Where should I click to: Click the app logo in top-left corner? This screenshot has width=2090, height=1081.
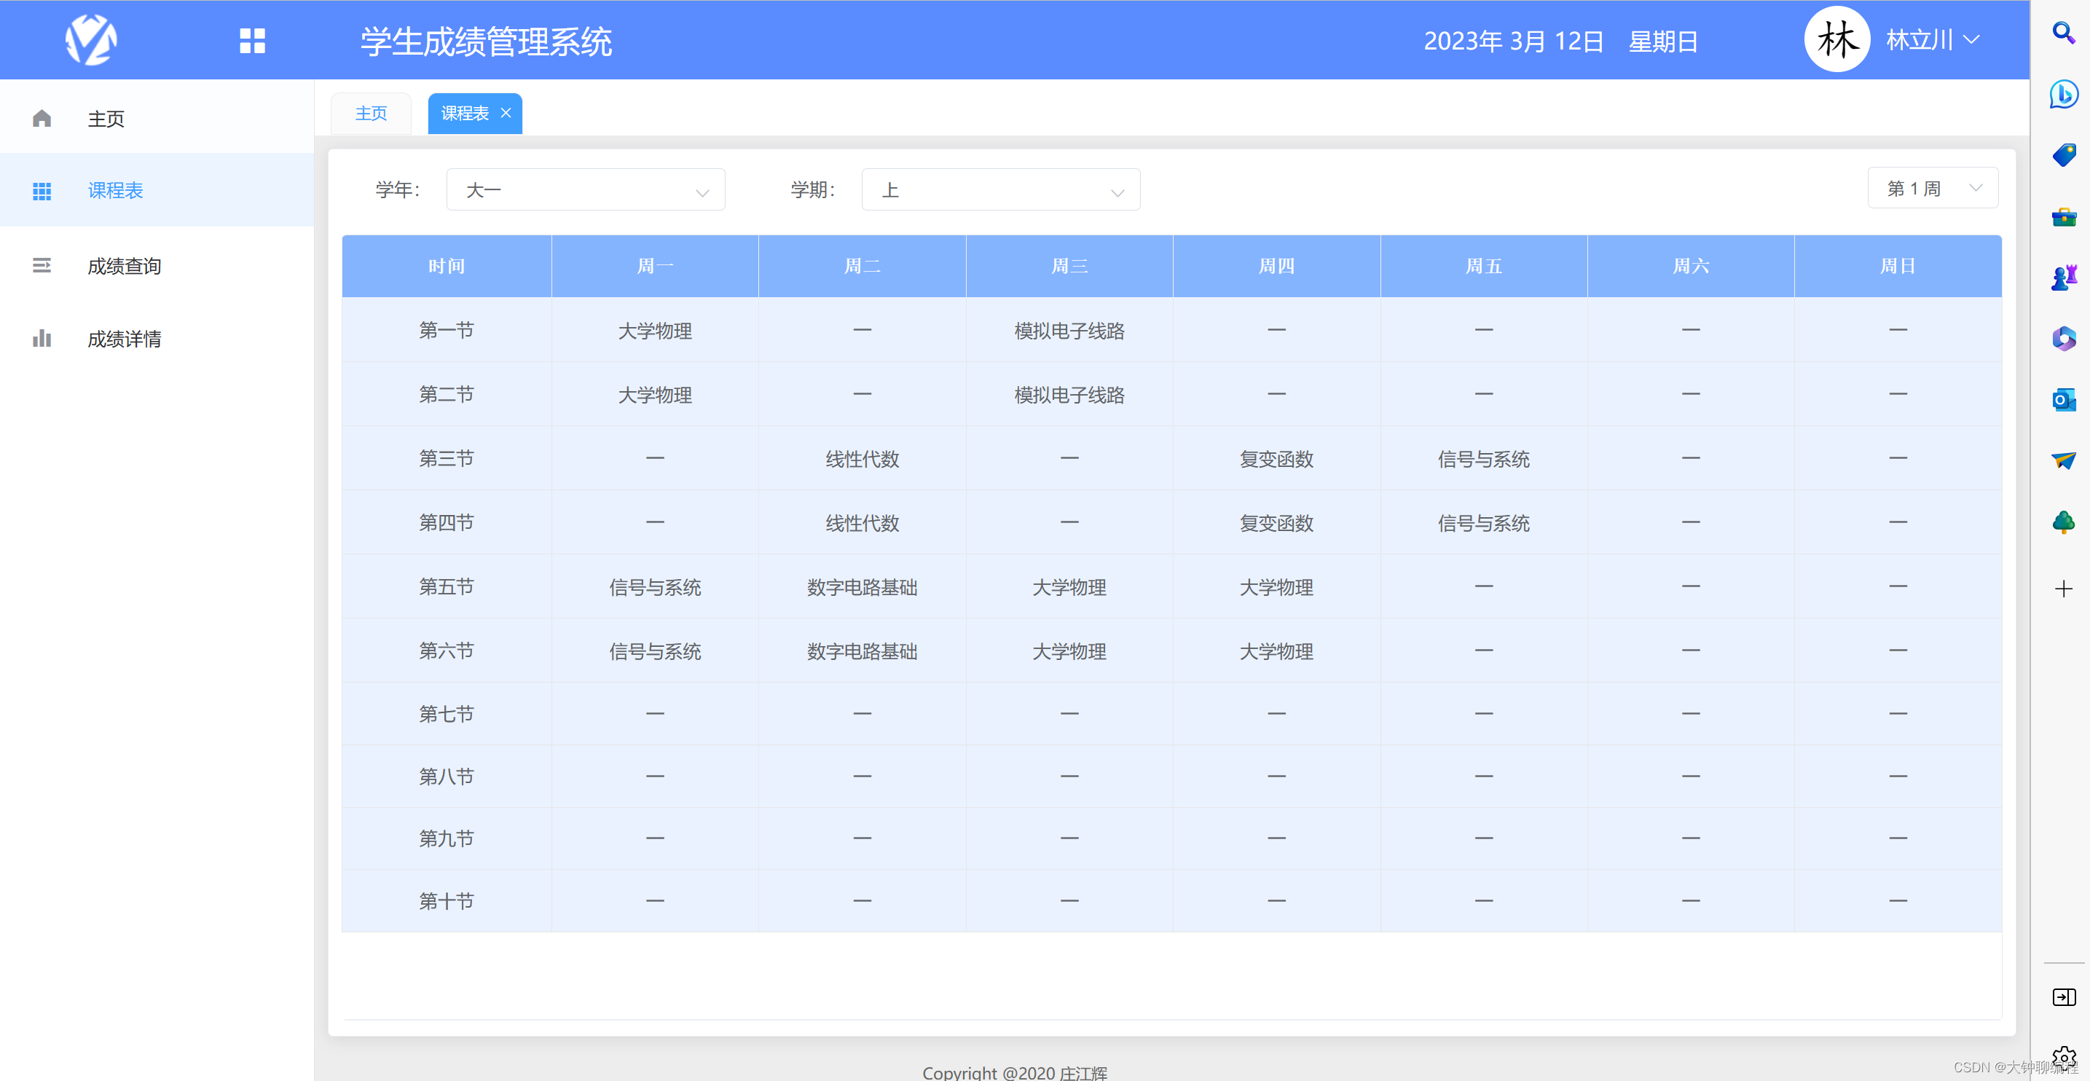tap(91, 40)
